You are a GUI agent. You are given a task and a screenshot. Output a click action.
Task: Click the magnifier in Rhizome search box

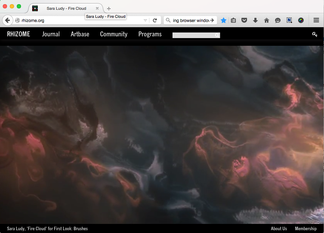217,35
